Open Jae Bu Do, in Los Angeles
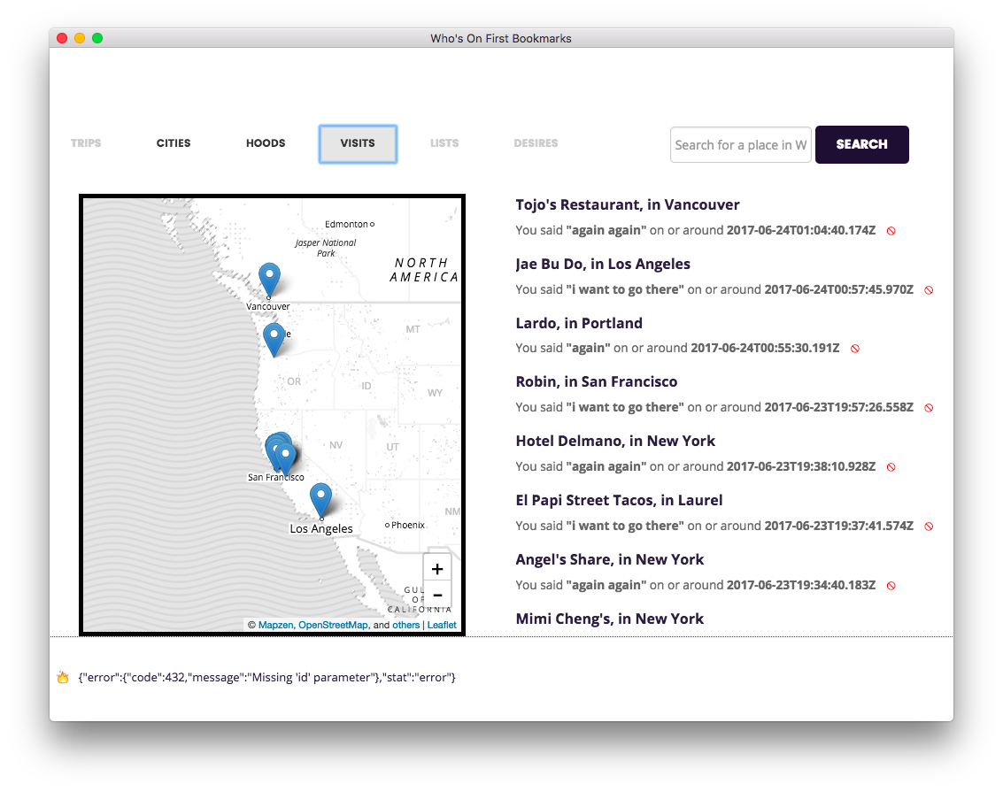The height and width of the screenshot is (792, 1003). pyautogui.click(x=603, y=264)
